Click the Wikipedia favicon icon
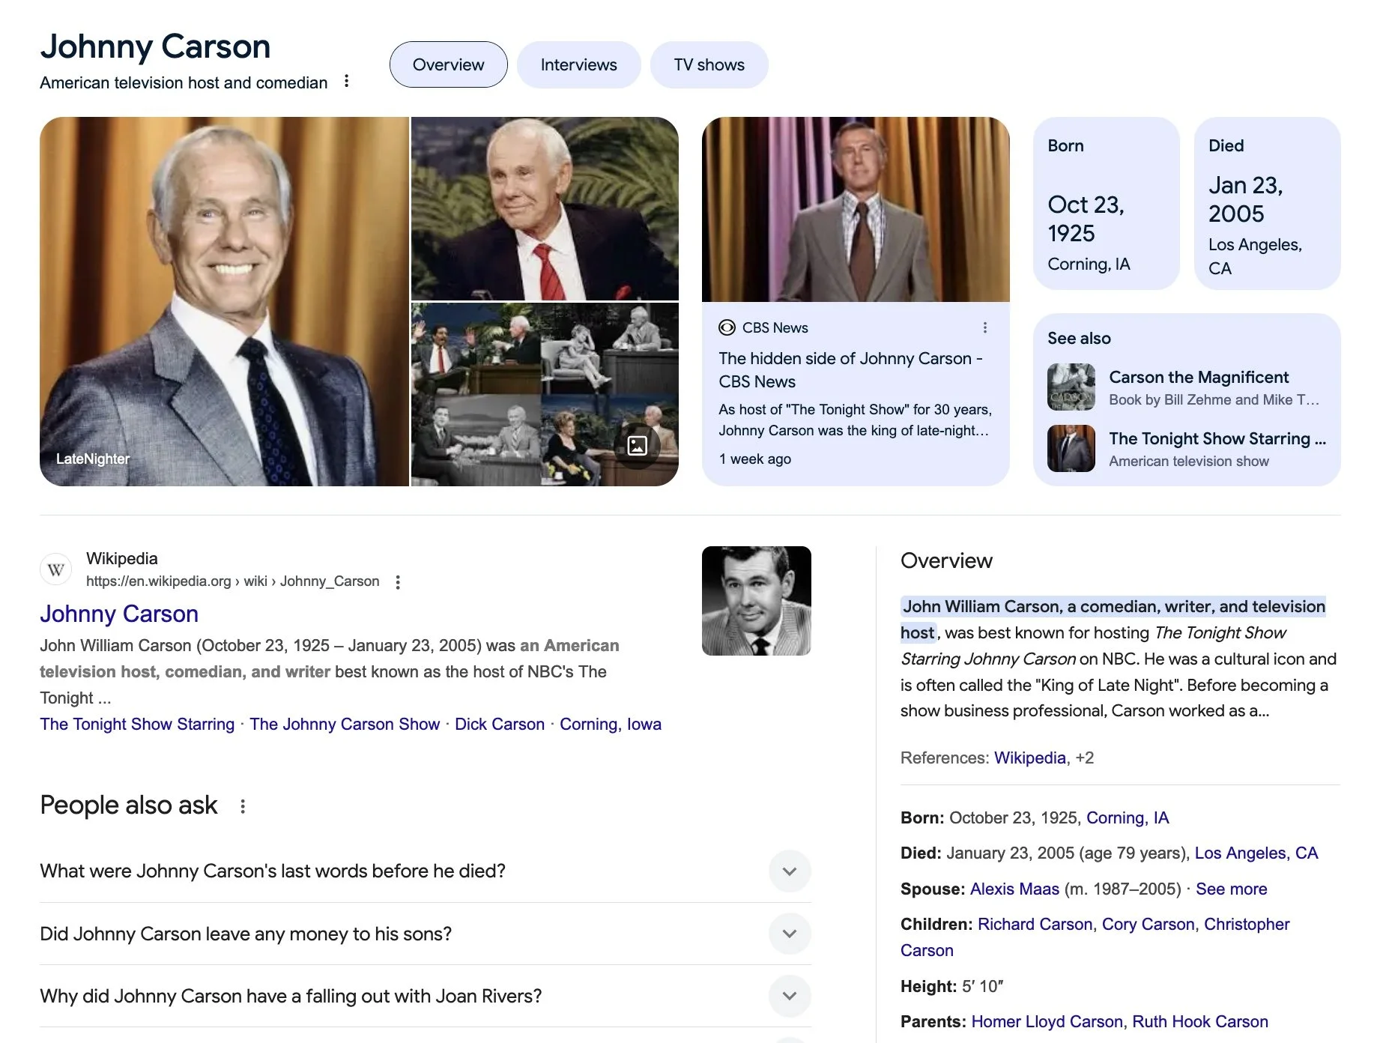This screenshot has width=1377, height=1043. pos(55,569)
